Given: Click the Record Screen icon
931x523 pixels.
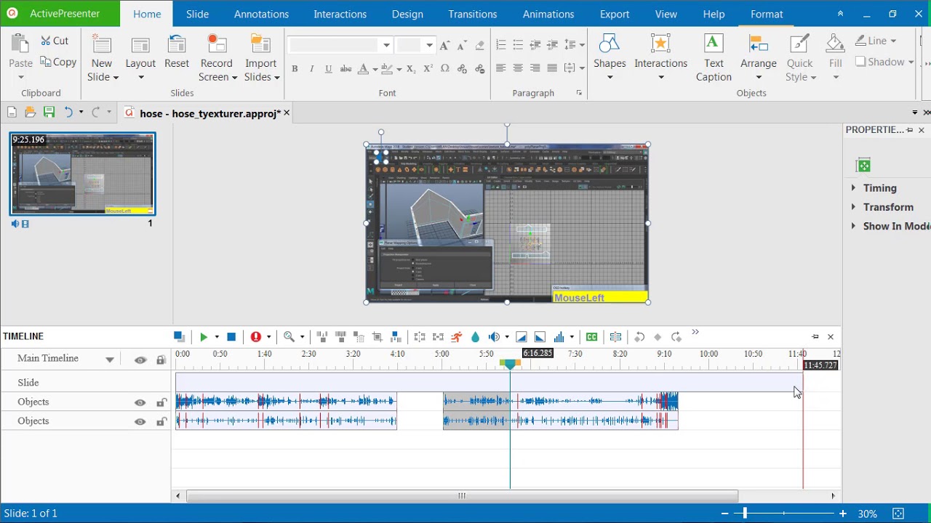Looking at the screenshot, I should pyautogui.click(x=217, y=45).
